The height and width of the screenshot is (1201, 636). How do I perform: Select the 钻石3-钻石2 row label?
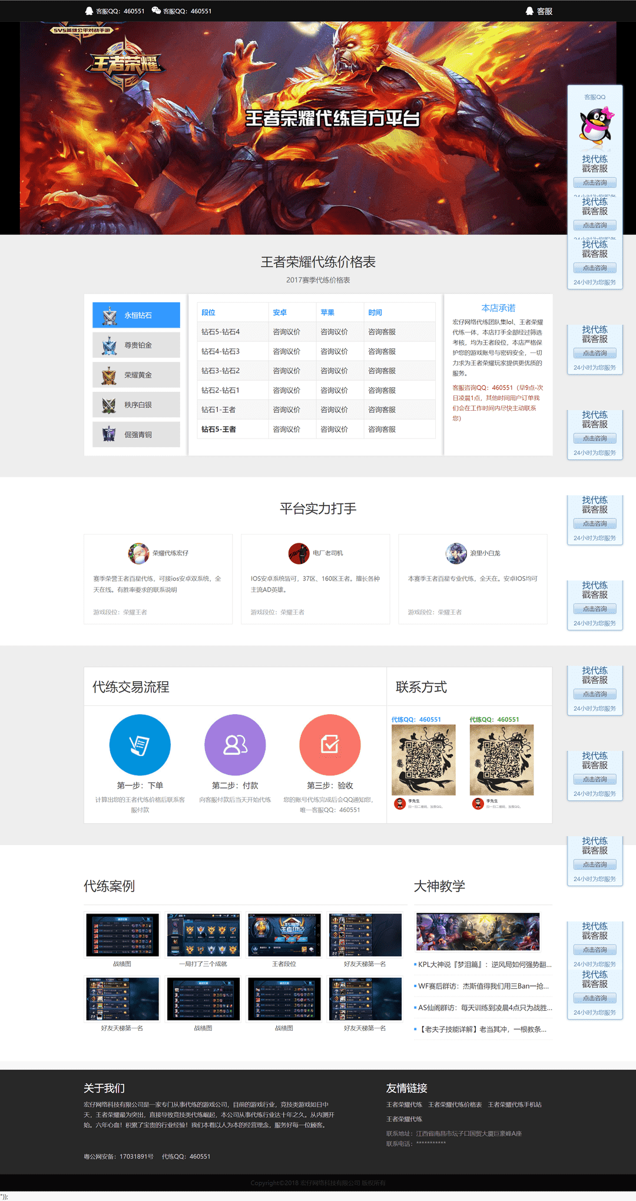(221, 371)
